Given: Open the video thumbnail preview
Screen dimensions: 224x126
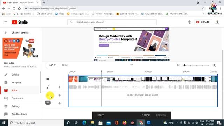Looking at the screenshot, I should [20, 48].
